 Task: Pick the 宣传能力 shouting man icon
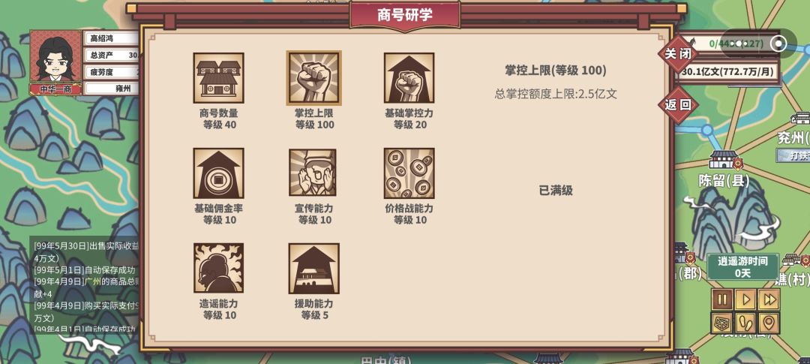[x=313, y=173]
